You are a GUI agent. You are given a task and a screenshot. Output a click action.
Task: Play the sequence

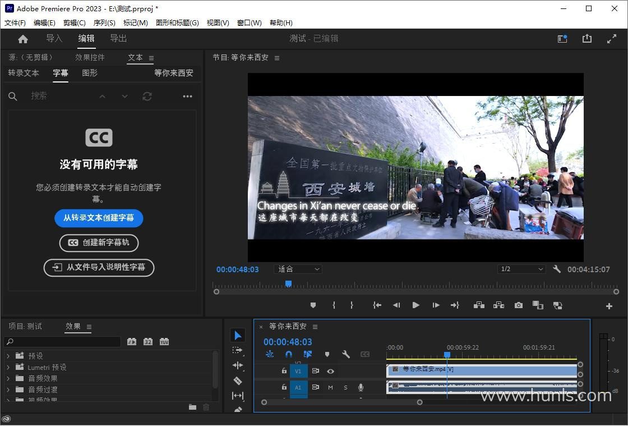[415, 305]
